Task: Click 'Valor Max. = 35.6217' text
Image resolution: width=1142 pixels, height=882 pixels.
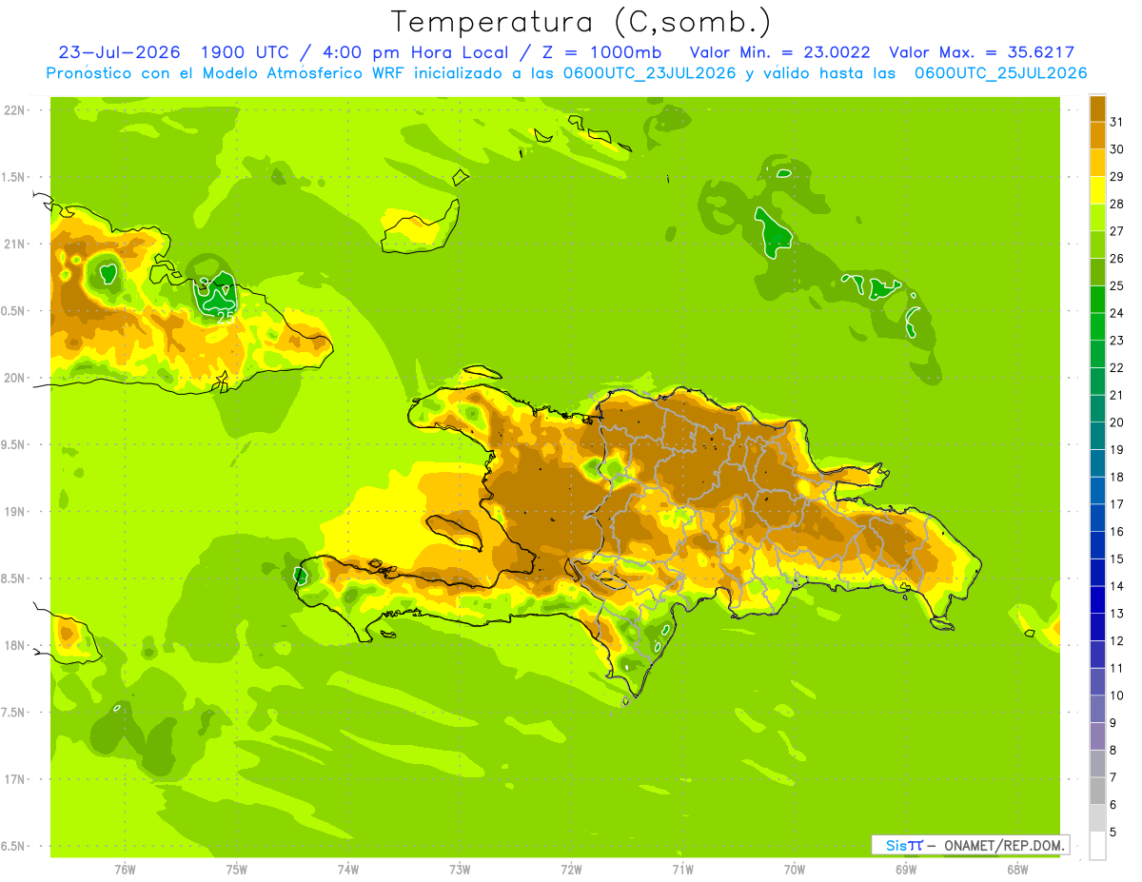Action: coord(981,52)
